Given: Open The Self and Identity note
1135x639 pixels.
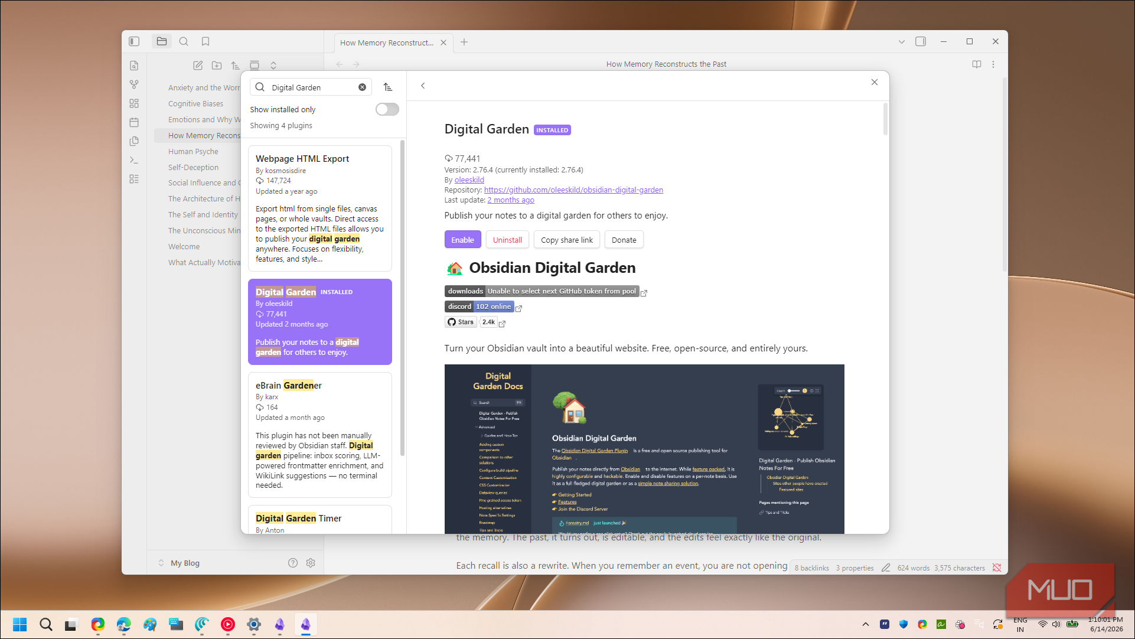Looking at the screenshot, I should (x=203, y=214).
